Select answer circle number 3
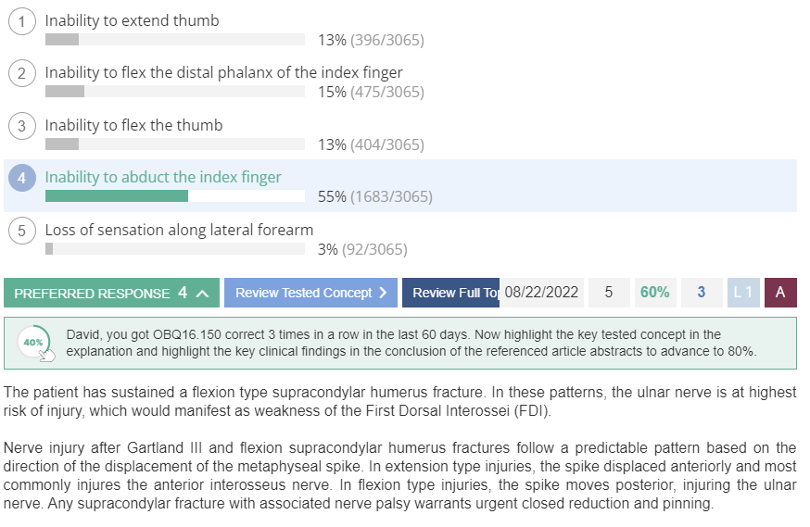The image size is (810, 527). coord(21,126)
